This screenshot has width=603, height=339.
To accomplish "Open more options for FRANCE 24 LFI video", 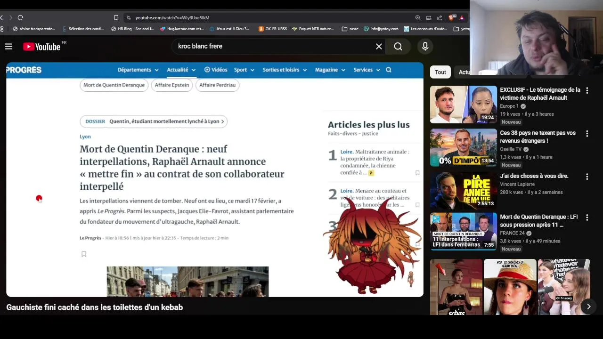I will pos(587,218).
